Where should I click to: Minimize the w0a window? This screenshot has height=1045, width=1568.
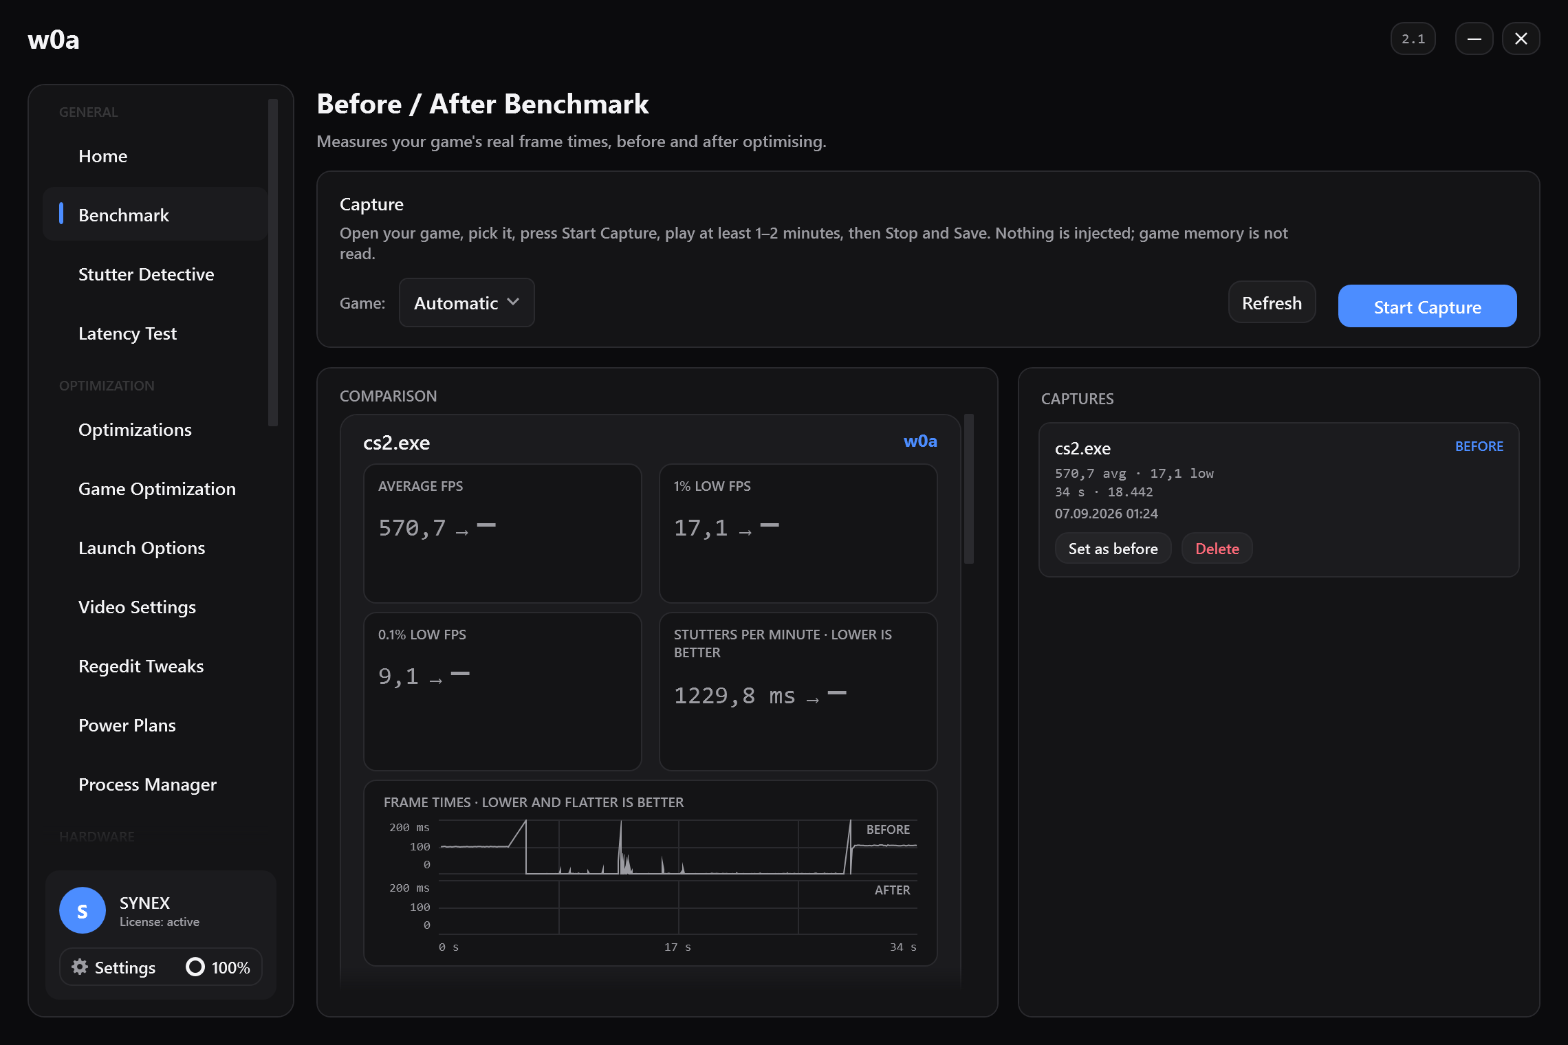tap(1474, 38)
